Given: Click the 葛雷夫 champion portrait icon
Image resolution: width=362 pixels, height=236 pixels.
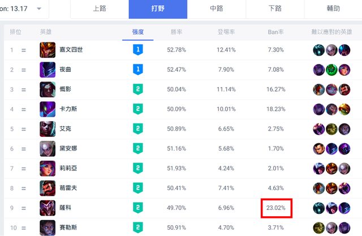Looking at the screenshot, I should (x=48, y=188).
